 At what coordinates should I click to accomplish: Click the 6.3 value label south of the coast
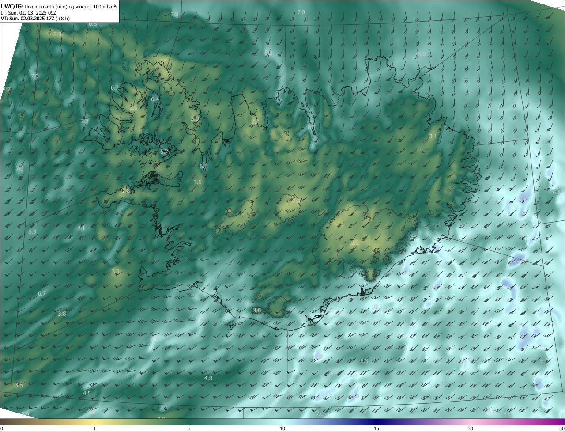click(x=364, y=361)
